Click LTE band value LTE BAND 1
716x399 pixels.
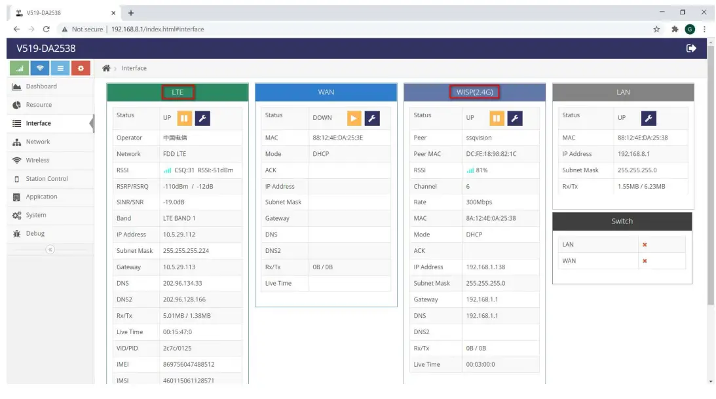(179, 219)
